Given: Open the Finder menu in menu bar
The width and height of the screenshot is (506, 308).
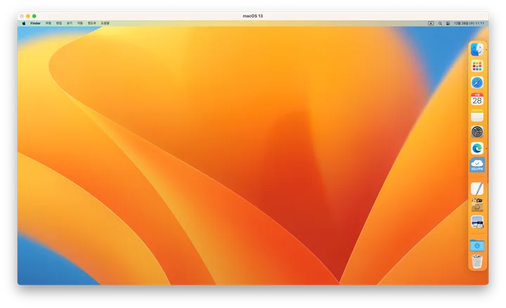Looking at the screenshot, I should (35, 23).
